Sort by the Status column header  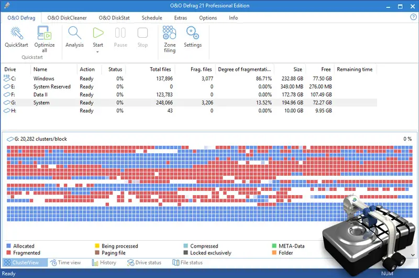click(115, 69)
